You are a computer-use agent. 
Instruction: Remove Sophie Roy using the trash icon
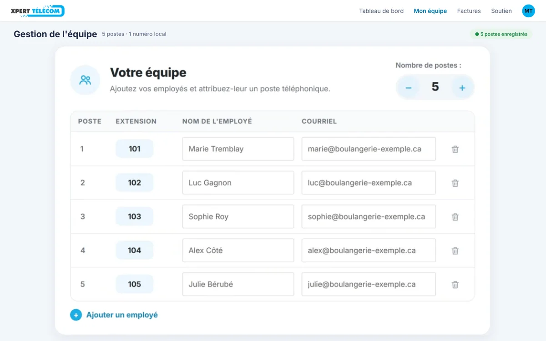455,217
